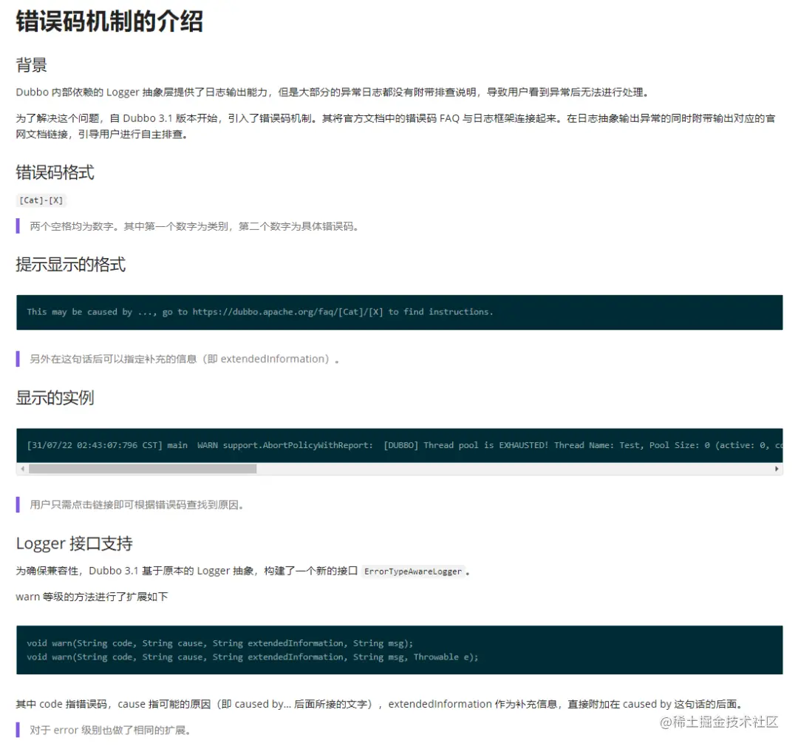Click the code line 'This may be caused by ...'
The width and height of the screenshot is (798, 749).
[260, 311]
